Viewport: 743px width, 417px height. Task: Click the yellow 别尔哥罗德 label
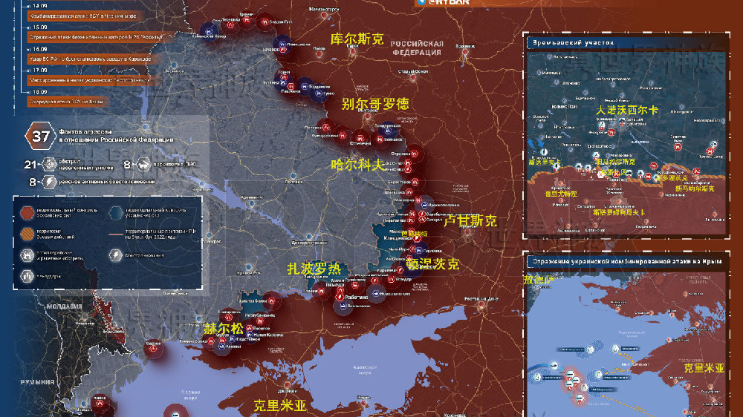click(374, 104)
